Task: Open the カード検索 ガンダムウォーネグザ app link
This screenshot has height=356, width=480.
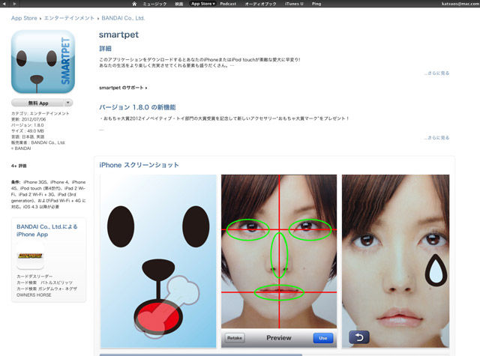Action: [x=46, y=289]
